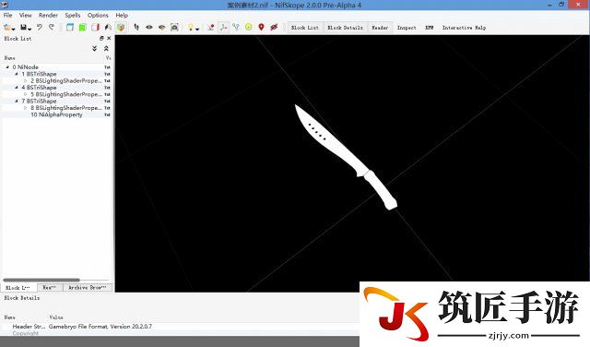
Task: Select the 10 NiAlphaProperty row
Action: coord(56,114)
